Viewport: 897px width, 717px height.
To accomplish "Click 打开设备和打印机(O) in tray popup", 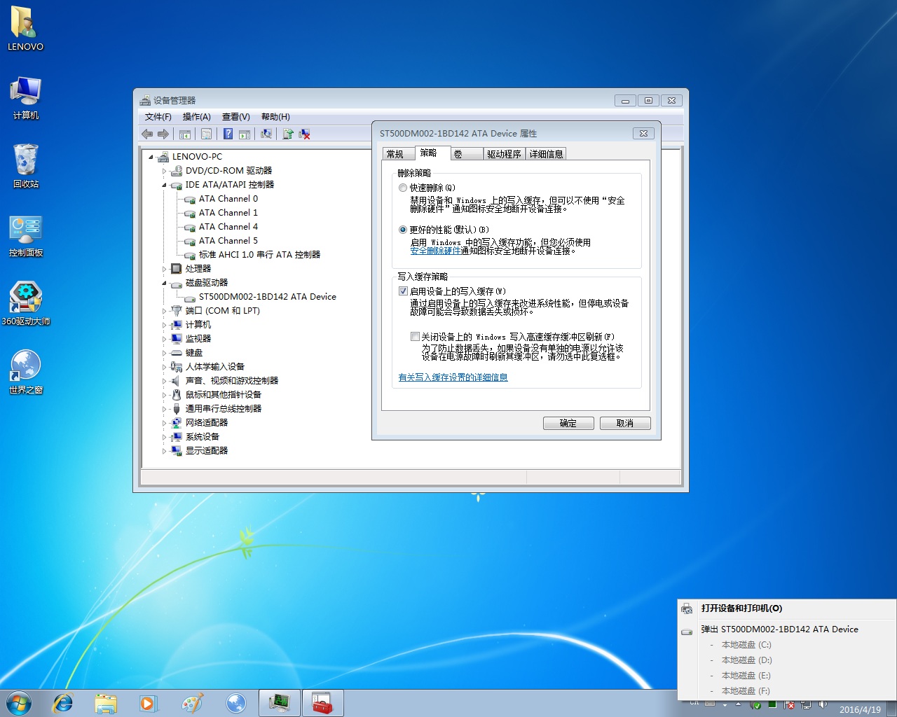I will click(787, 608).
